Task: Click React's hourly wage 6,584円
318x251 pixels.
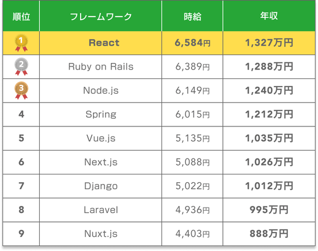Action: click(192, 43)
